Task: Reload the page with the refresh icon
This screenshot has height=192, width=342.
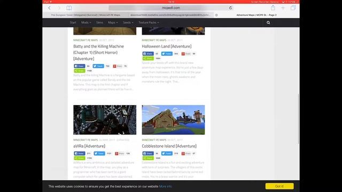Action: [x=230, y=8]
